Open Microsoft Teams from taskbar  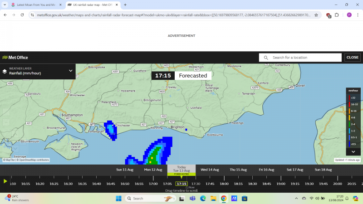(x=192, y=199)
